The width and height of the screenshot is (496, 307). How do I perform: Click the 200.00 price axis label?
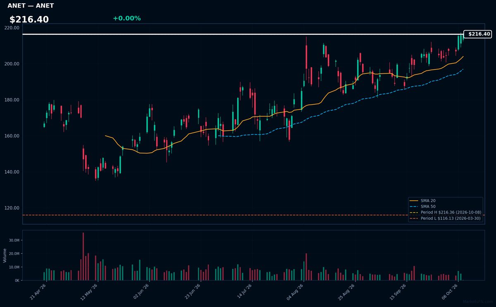[12, 64]
